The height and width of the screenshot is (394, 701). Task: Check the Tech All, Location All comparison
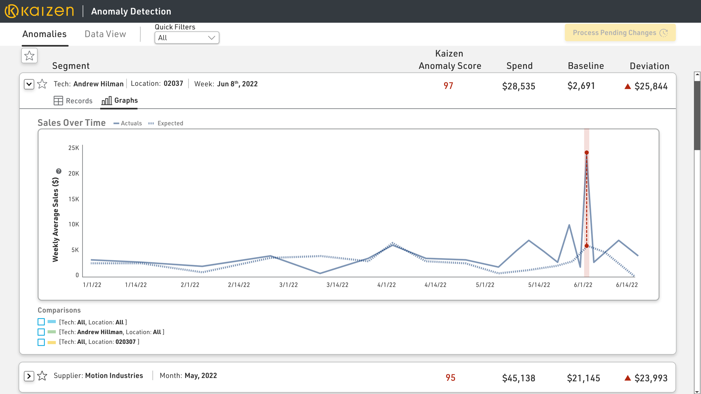click(41, 322)
